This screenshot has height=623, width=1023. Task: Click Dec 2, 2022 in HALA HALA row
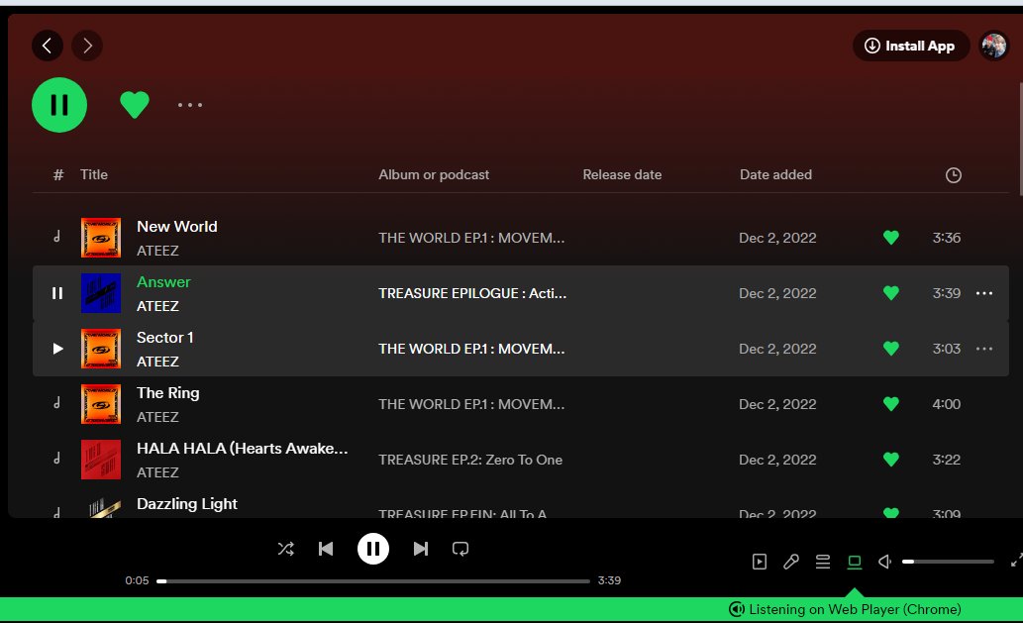click(777, 460)
